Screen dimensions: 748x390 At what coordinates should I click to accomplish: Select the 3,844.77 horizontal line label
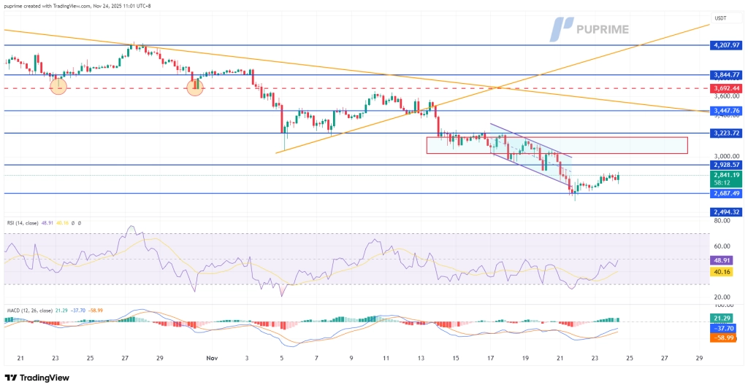coord(727,74)
